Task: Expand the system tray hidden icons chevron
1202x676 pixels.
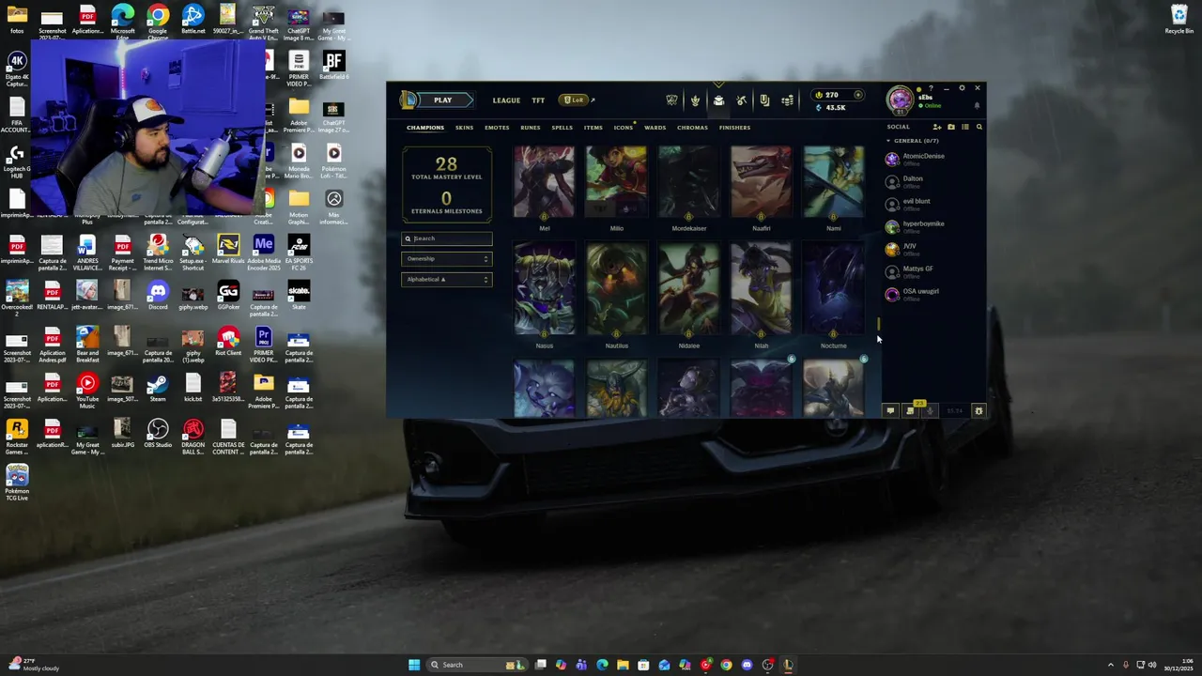Action: coord(1111,665)
